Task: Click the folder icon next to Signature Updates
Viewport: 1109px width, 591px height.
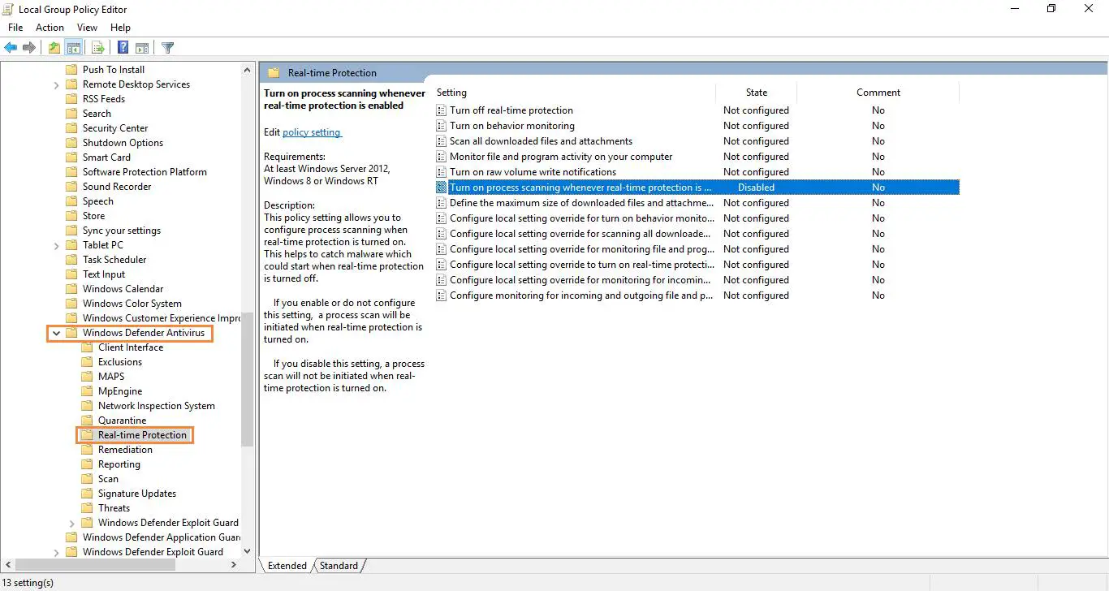Action: point(87,494)
